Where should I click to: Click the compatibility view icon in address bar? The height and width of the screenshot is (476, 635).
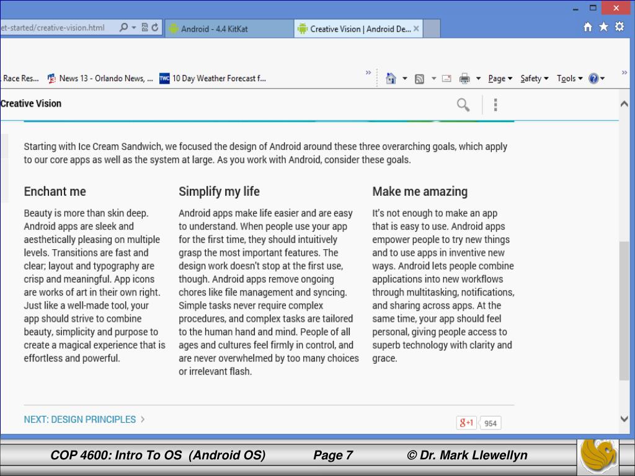click(144, 27)
